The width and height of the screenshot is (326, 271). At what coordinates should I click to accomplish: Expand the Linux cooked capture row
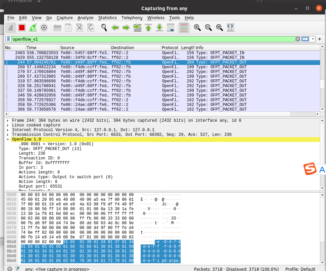coord(8,125)
